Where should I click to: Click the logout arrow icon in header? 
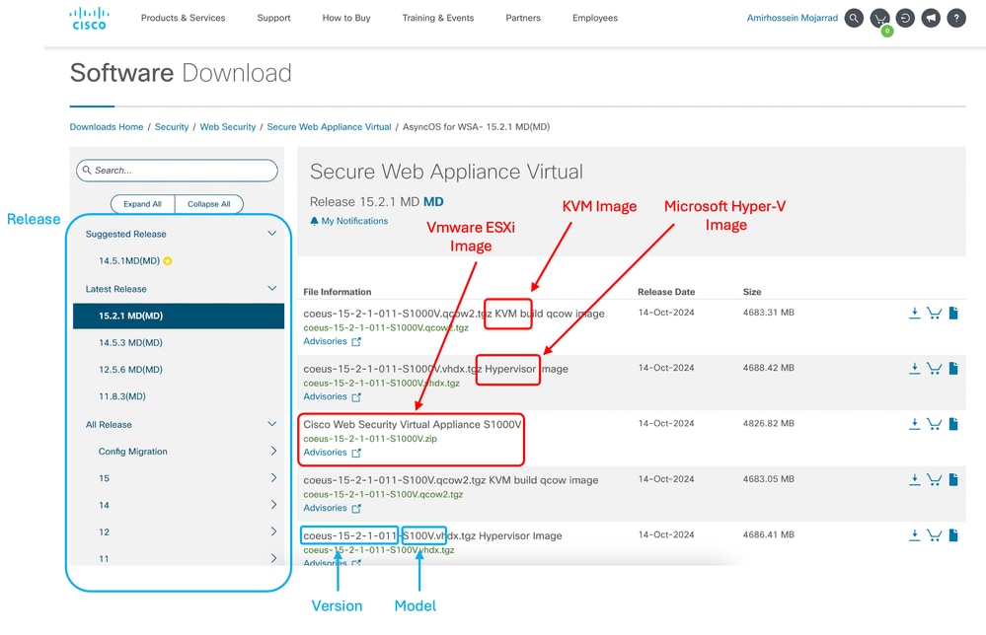point(905,18)
